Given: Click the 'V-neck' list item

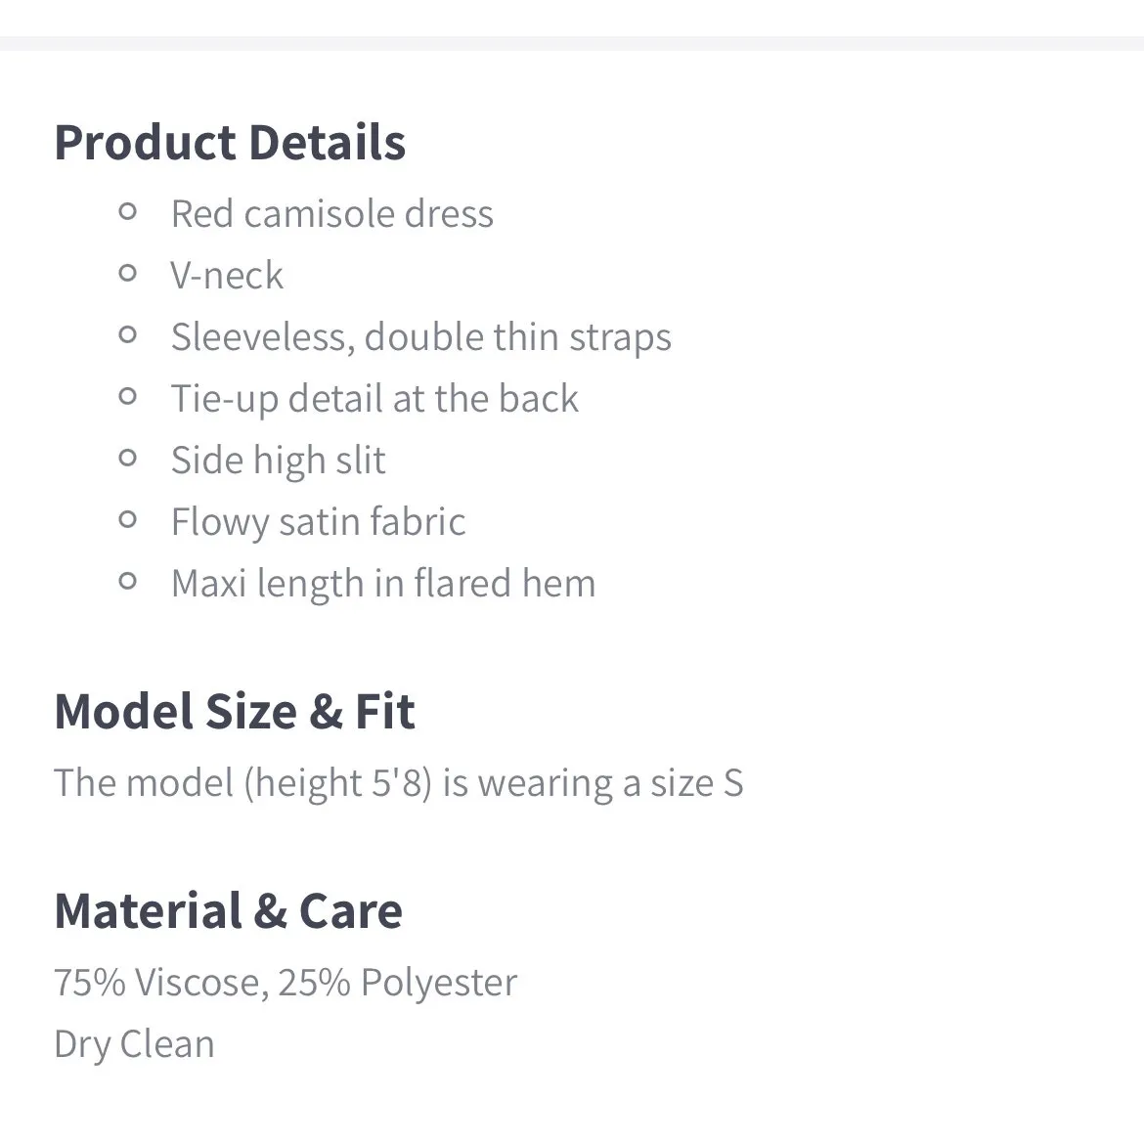Looking at the screenshot, I should [227, 276].
